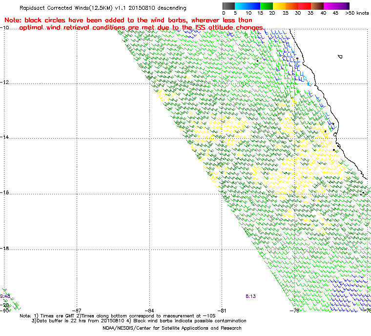Click the gray 0-5 knots legend swatch
The height and width of the screenshot is (336, 371).
coord(228,6)
